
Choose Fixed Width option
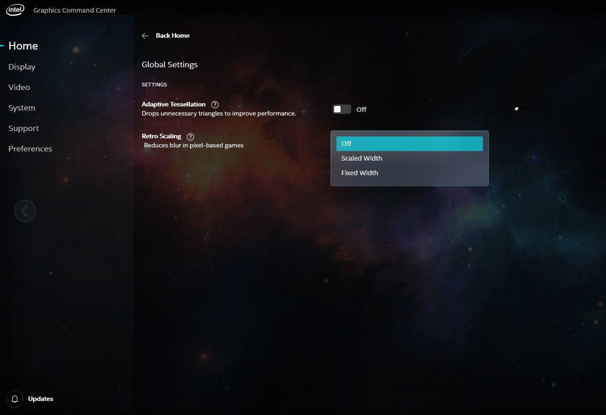pyautogui.click(x=409, y=173)
